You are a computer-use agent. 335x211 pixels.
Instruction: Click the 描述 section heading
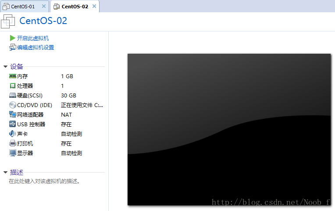click(17, 172)
